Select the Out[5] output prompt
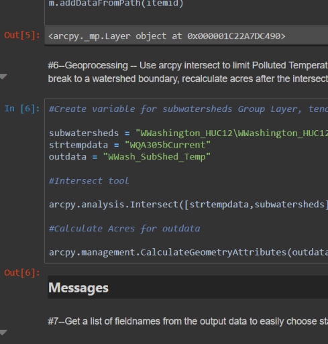The image size is (328, 344). (22, 36)
